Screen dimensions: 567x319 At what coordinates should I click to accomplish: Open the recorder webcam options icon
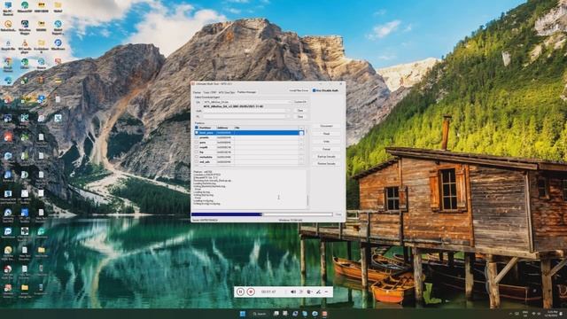tap(309, 292)
